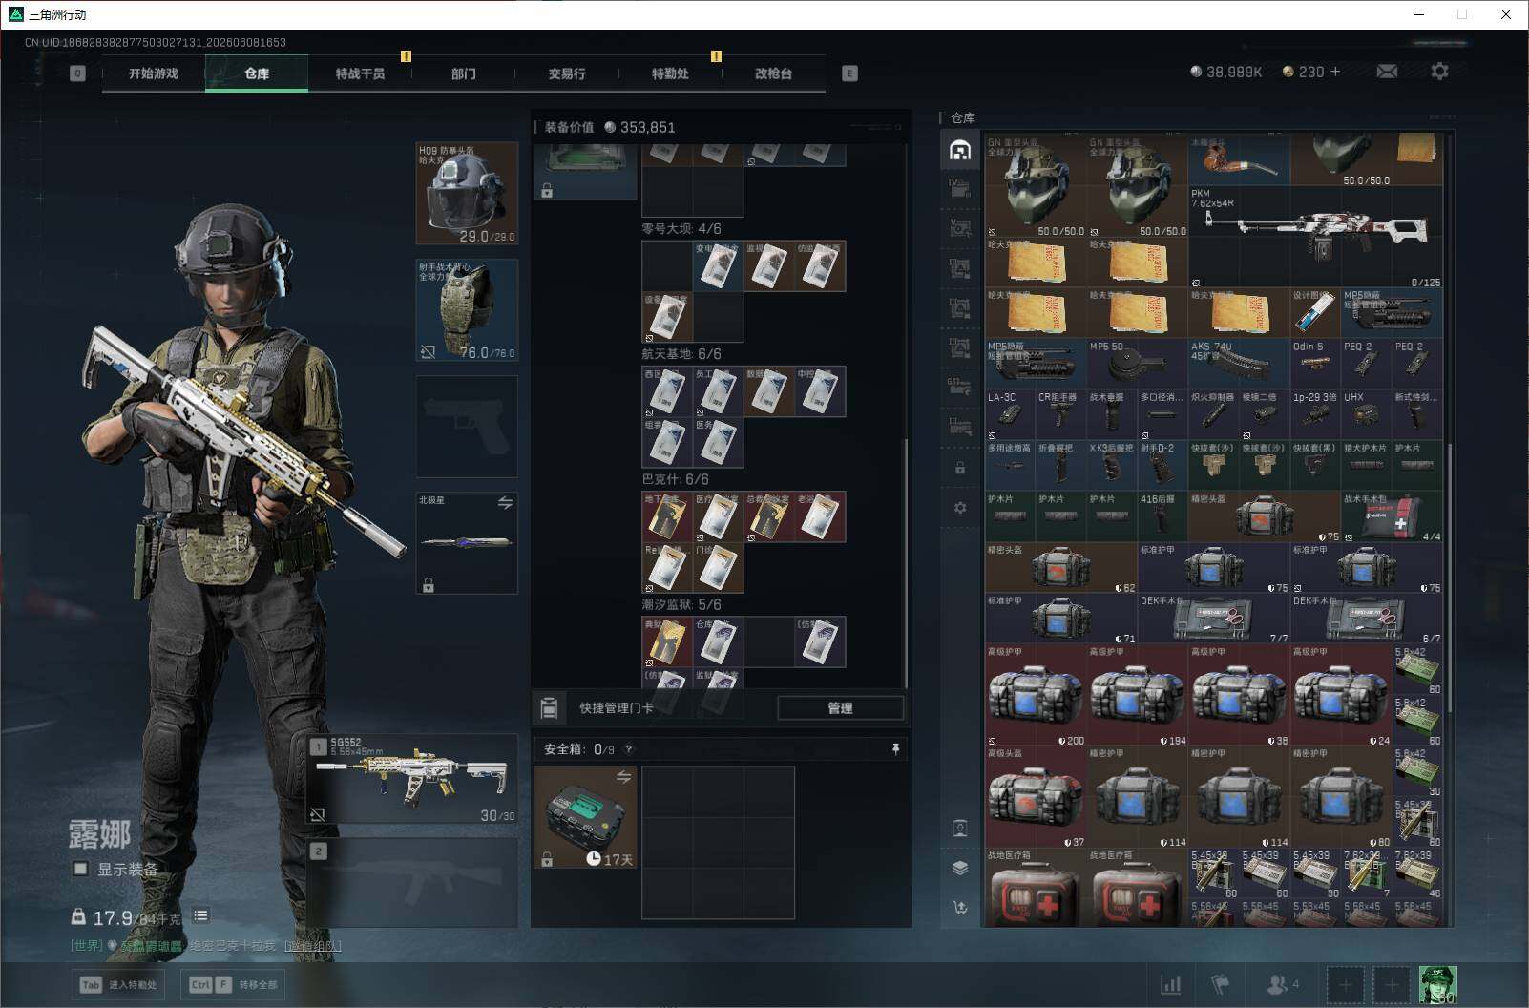The width and height of the screenshot is (1529, 1008).
Task: Click the 射手战术背心 armor slot
Action: tap(467, 310)
